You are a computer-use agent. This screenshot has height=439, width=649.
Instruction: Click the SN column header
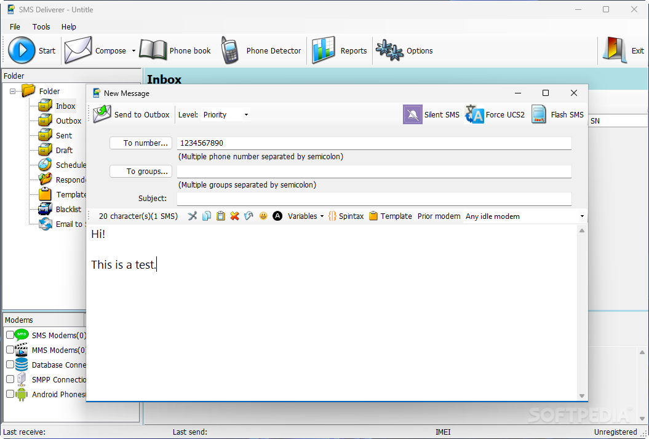(x=618, y=121)
